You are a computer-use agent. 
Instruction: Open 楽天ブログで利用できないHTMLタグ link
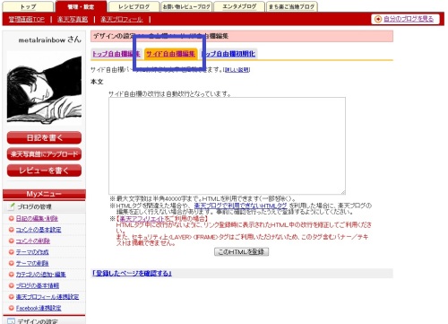[240, 206]
